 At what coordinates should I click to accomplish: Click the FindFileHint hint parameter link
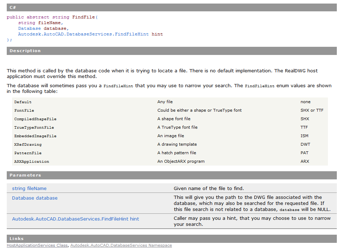pyautogui.click(x=75, y=219)
